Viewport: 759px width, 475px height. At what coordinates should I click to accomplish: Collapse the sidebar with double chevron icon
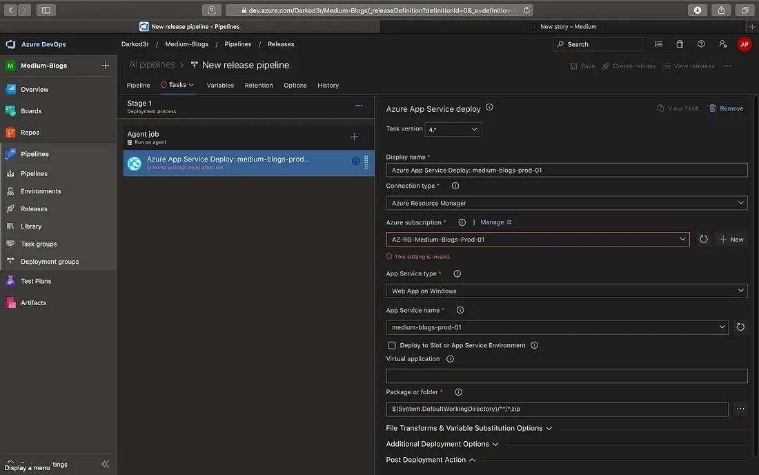click(x=106, y=464)
